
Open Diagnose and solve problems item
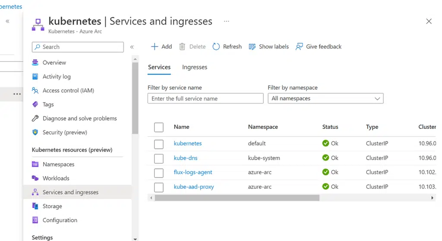(x=80, y=118)
